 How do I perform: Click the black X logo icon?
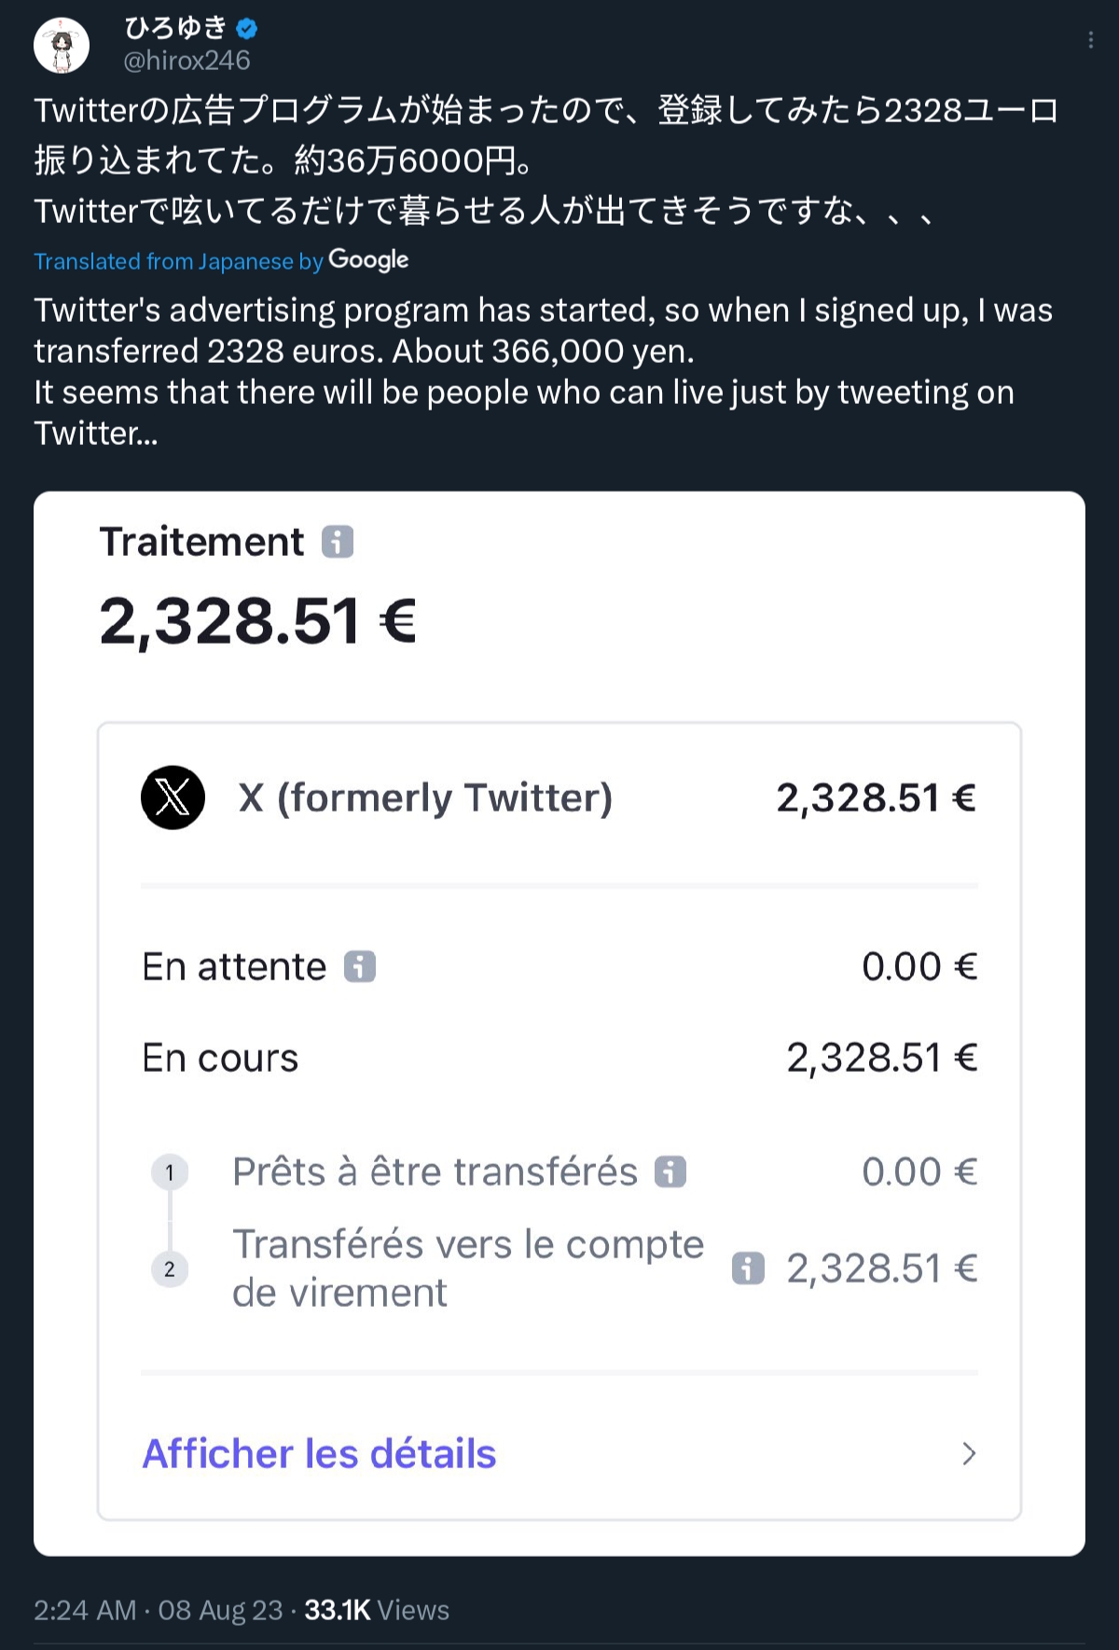[173, 797]
